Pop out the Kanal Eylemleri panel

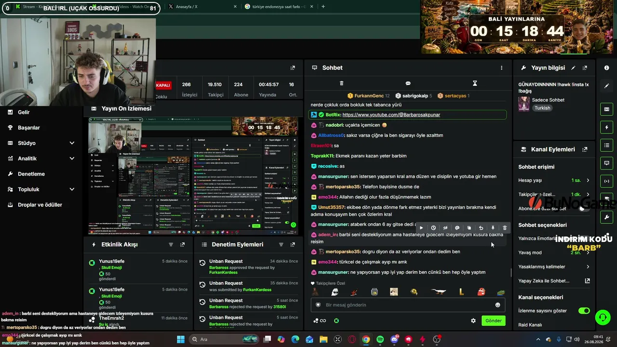(x=585, y=149)
